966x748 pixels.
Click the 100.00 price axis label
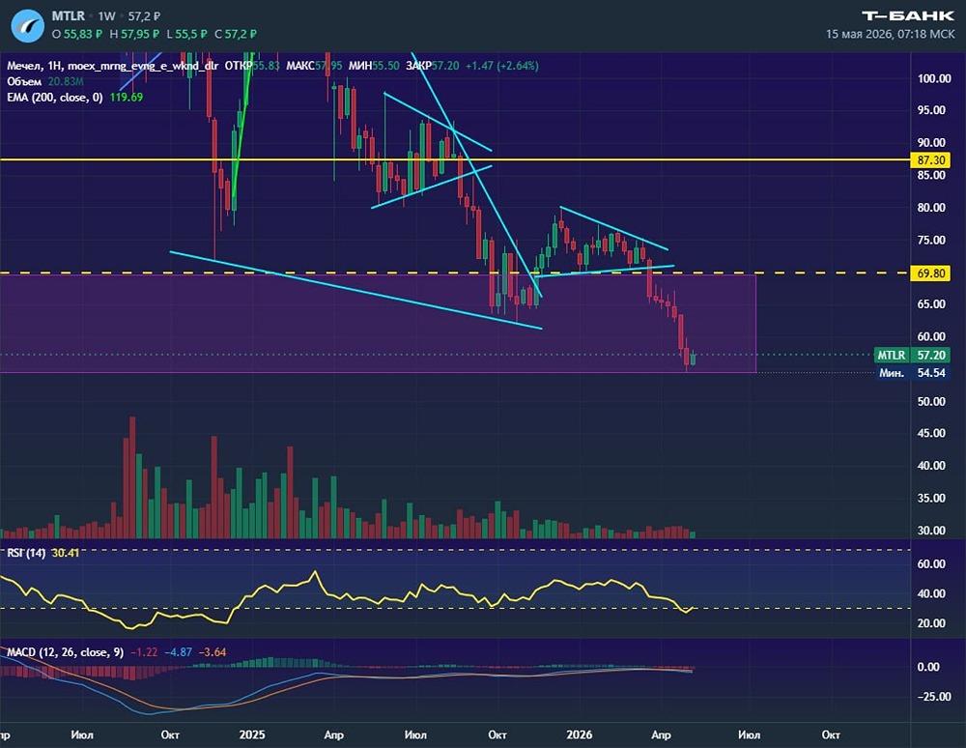click(933, 78)
